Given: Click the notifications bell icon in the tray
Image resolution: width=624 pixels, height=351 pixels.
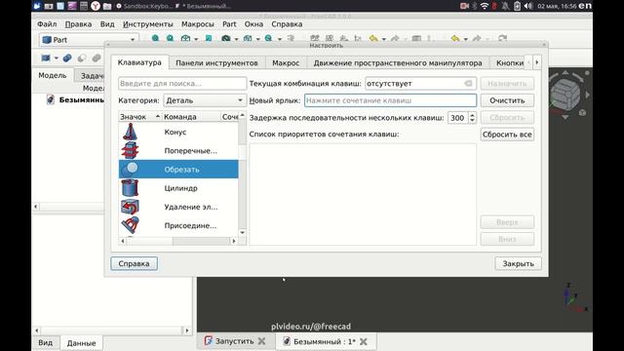Looking at the screenshot, I should pos(505,6).
